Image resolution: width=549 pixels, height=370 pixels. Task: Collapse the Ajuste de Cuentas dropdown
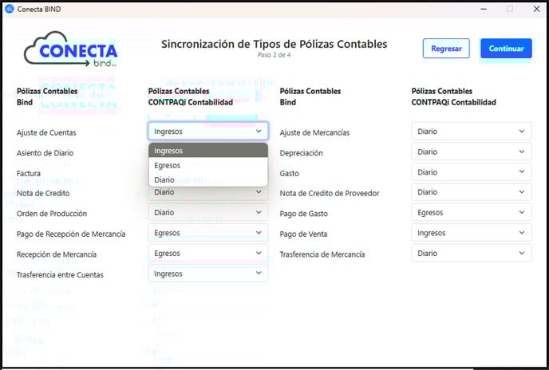coord(208,132)
